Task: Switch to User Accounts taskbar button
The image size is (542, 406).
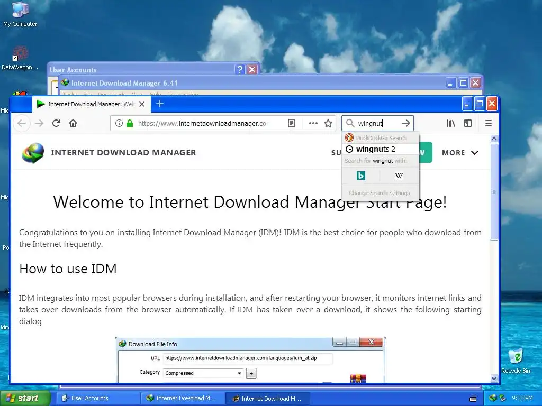Action: click(98, 399)
